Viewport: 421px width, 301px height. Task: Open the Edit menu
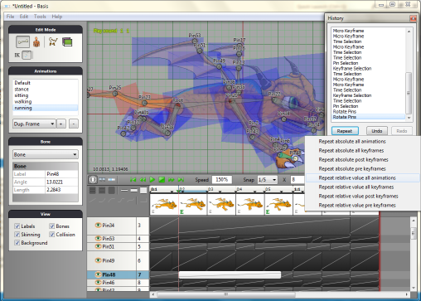[x=24, y=17]
